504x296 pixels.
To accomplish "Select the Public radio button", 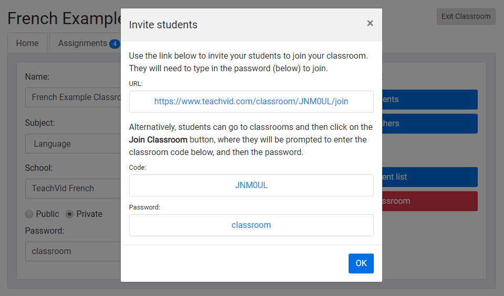I will point(29,214).
